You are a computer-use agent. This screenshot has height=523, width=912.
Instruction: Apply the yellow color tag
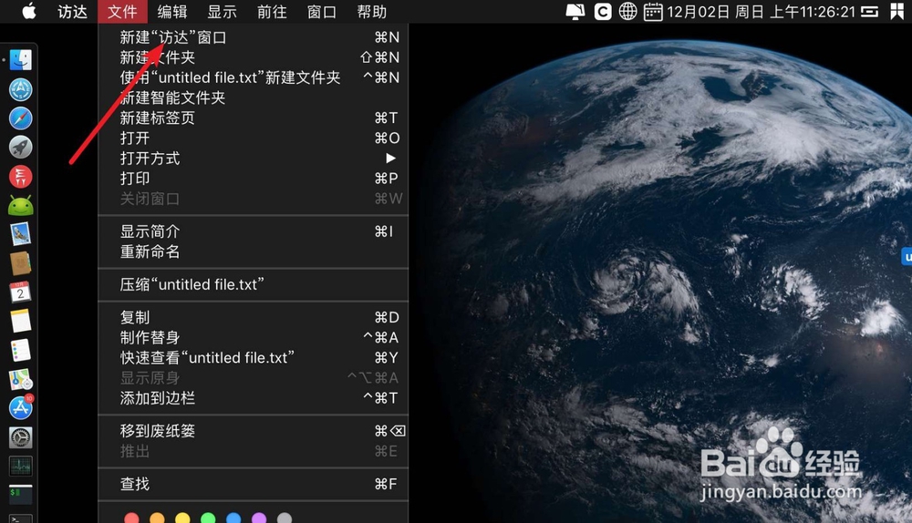(x=182, y=518)
